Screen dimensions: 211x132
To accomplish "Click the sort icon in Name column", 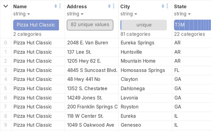I will pyautogui.click(x=55, y=6).
